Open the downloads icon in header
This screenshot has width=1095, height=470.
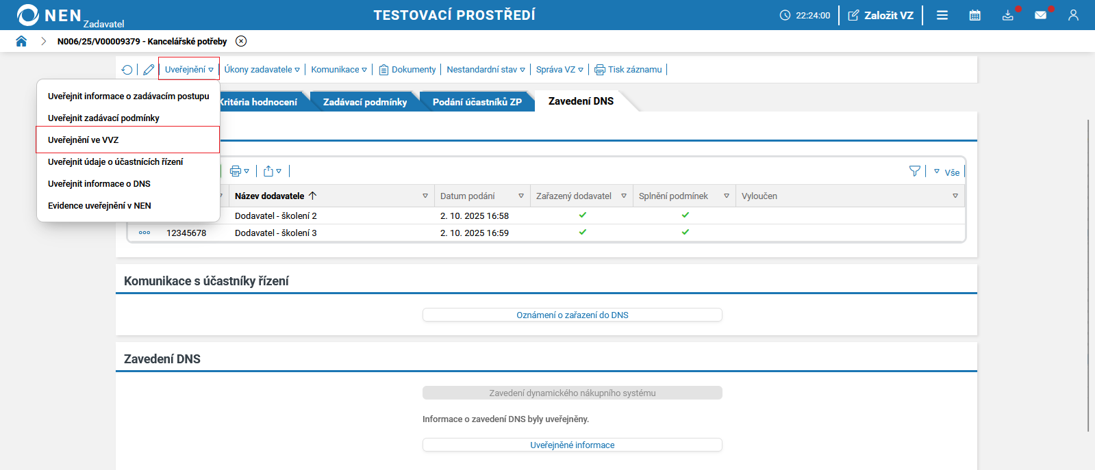coord(1007,15)
